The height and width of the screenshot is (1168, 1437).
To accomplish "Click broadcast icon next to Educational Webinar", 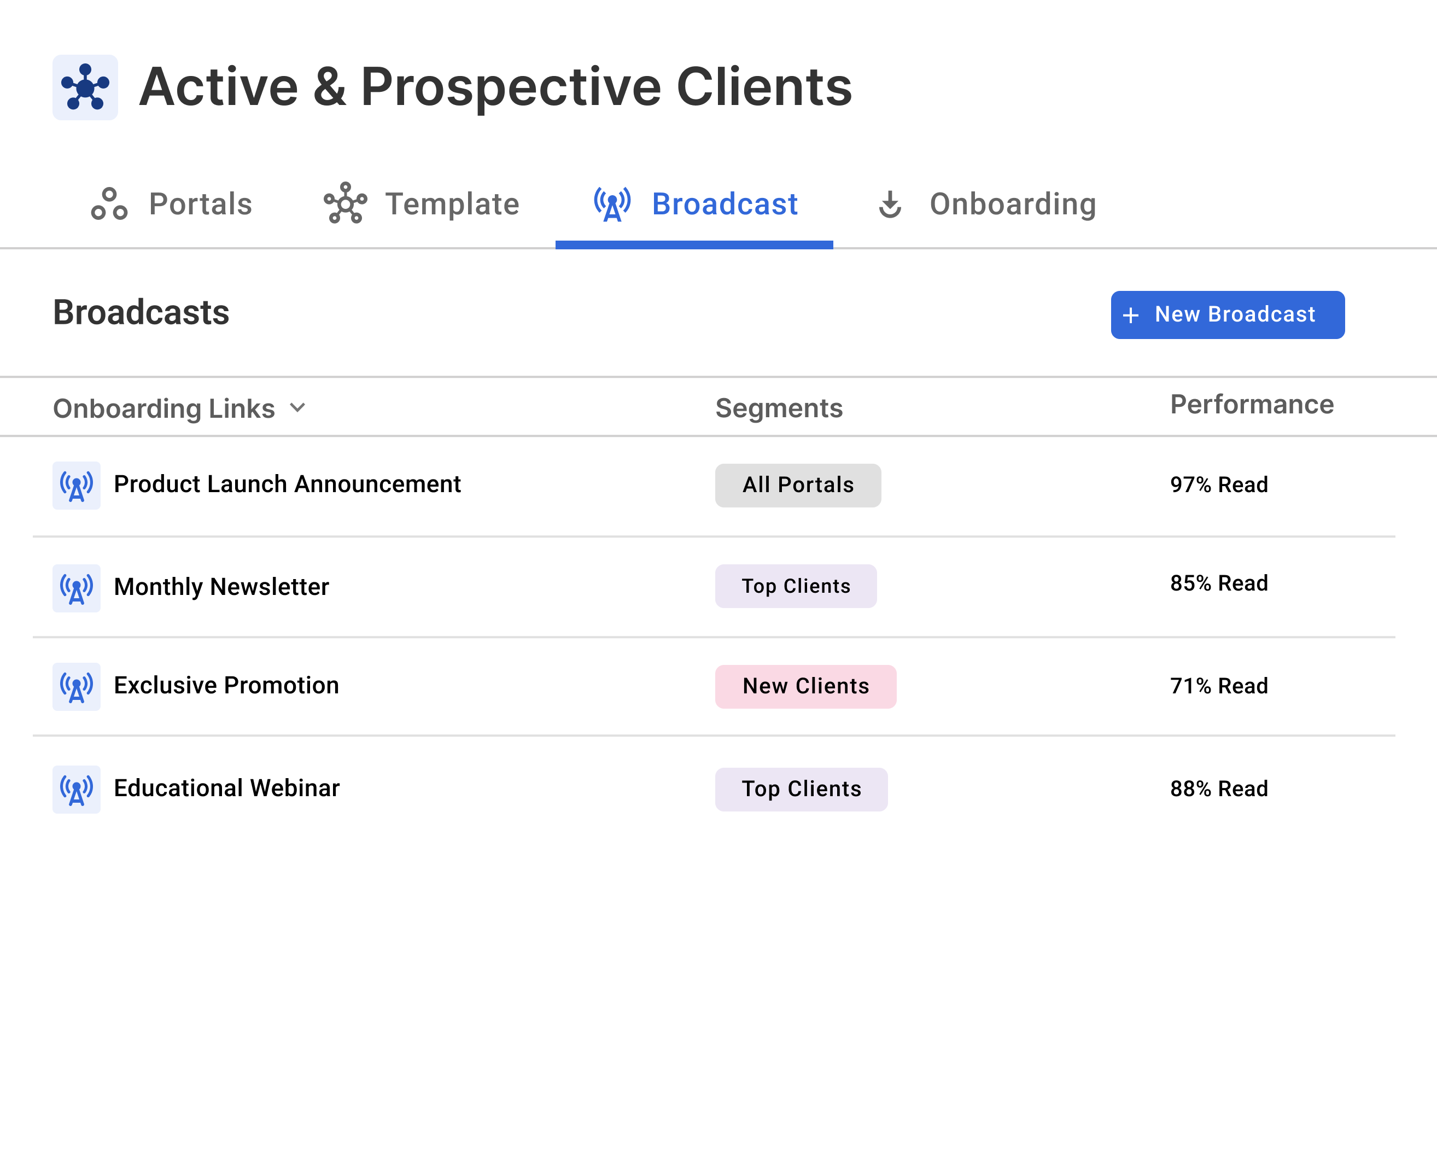I will 77,789.
